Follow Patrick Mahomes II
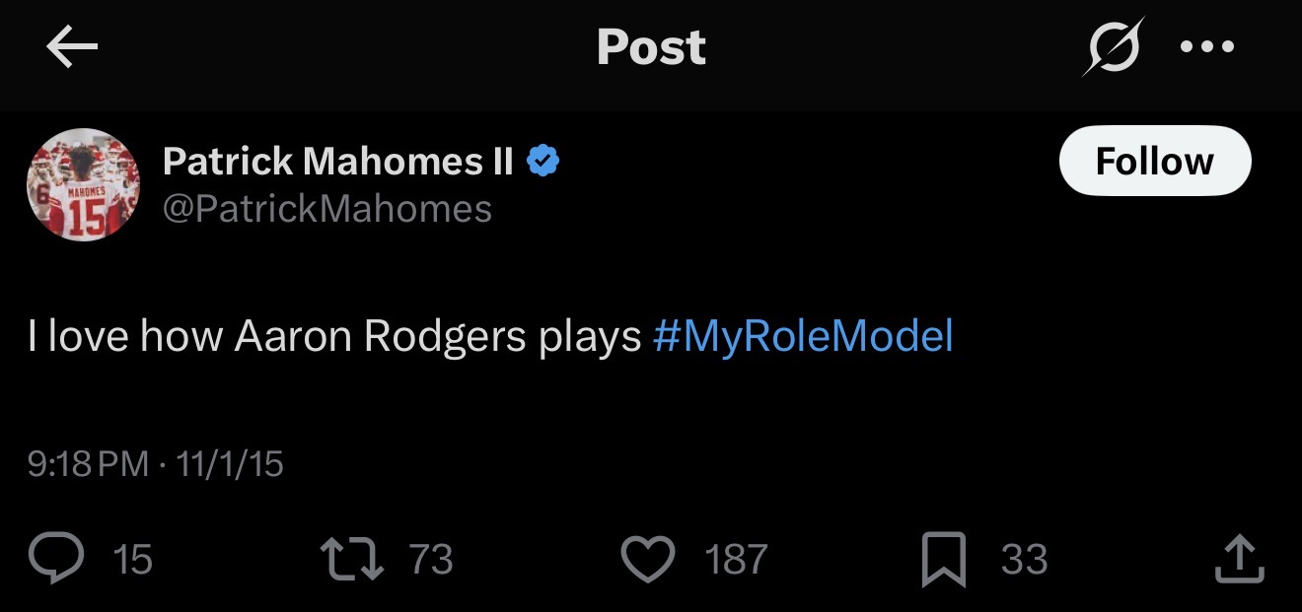 coord(1154,161)
